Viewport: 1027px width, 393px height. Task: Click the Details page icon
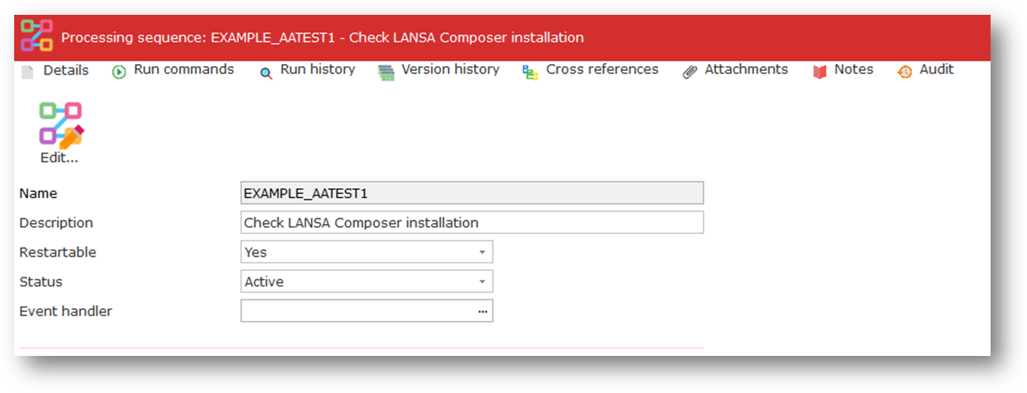click(x=28, y=72)
